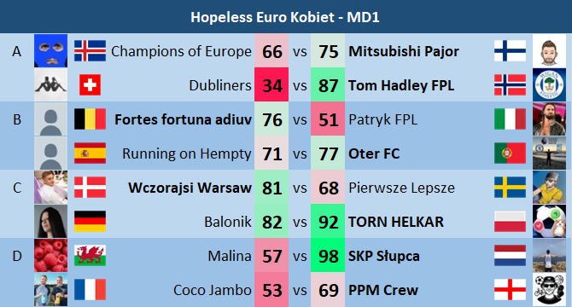Select the England flag next to PPM Crew
The width and height of the screenshot is (572, 307).
pos(510,290)
